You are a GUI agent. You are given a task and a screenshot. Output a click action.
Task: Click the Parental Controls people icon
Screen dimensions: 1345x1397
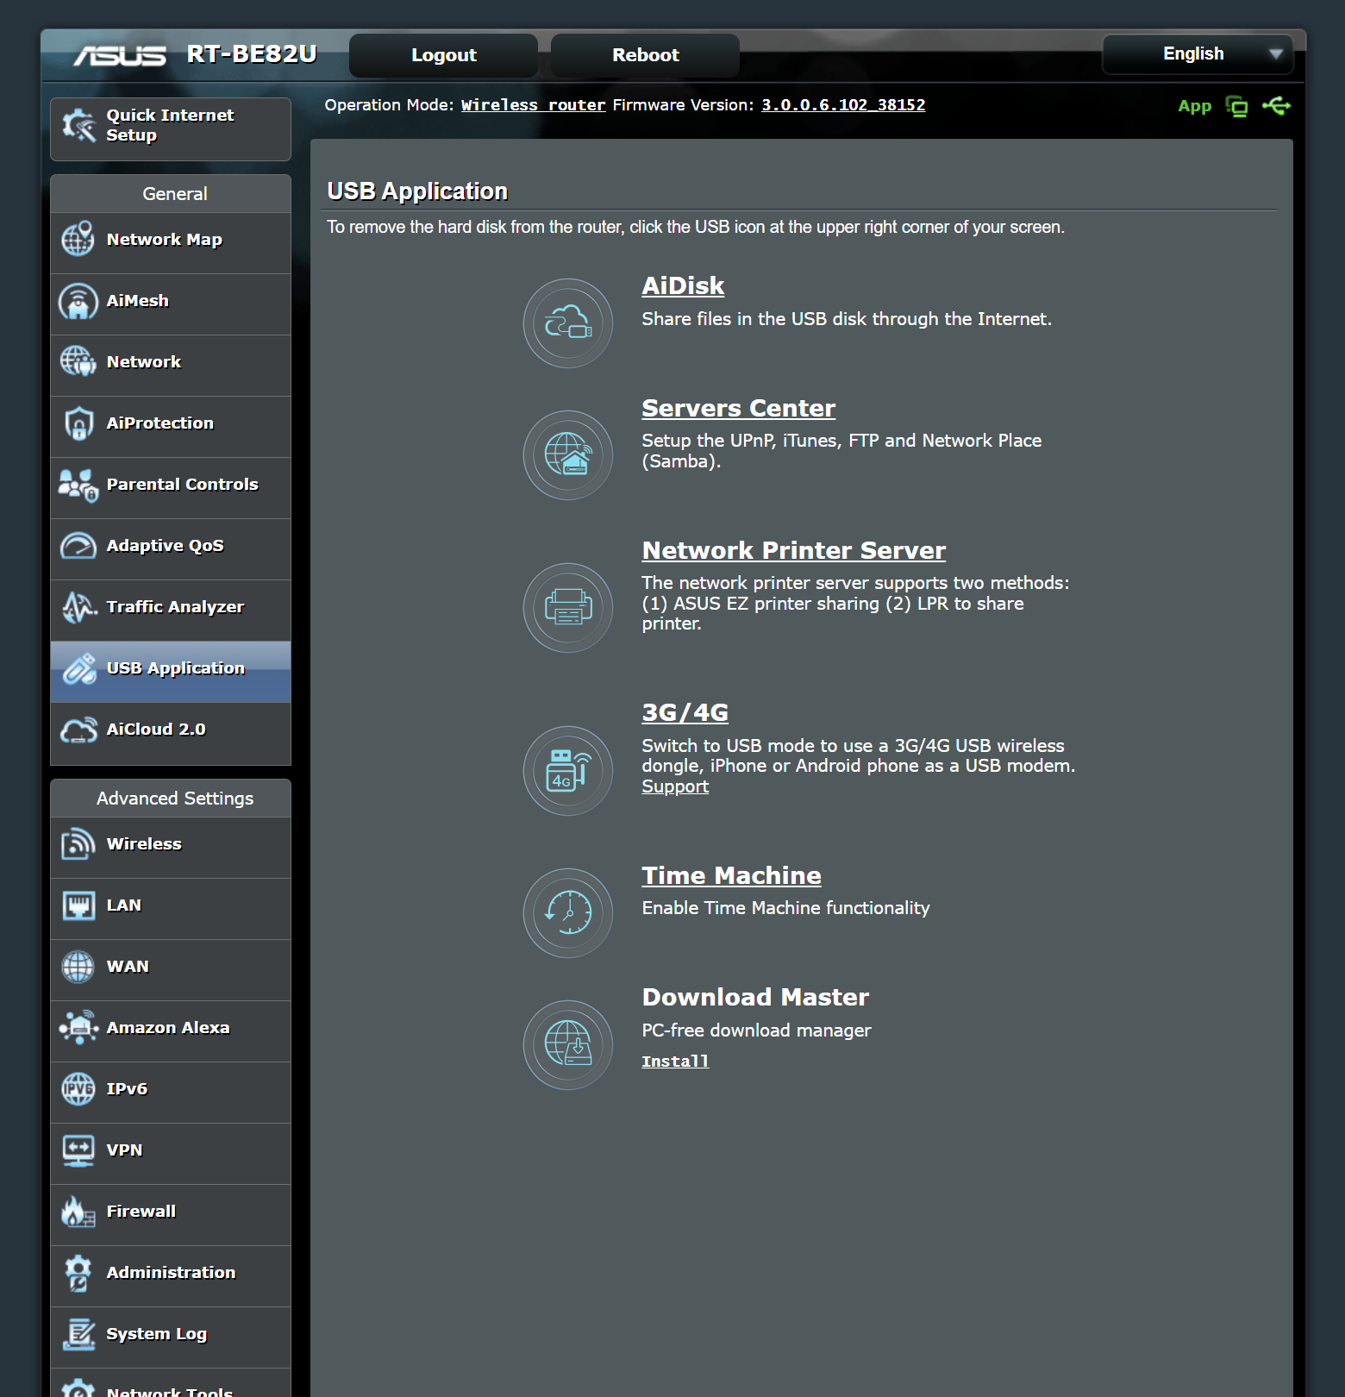[78, 485]
